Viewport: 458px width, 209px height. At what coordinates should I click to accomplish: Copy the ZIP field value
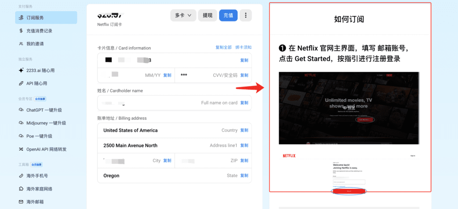(x=244, y=161)
